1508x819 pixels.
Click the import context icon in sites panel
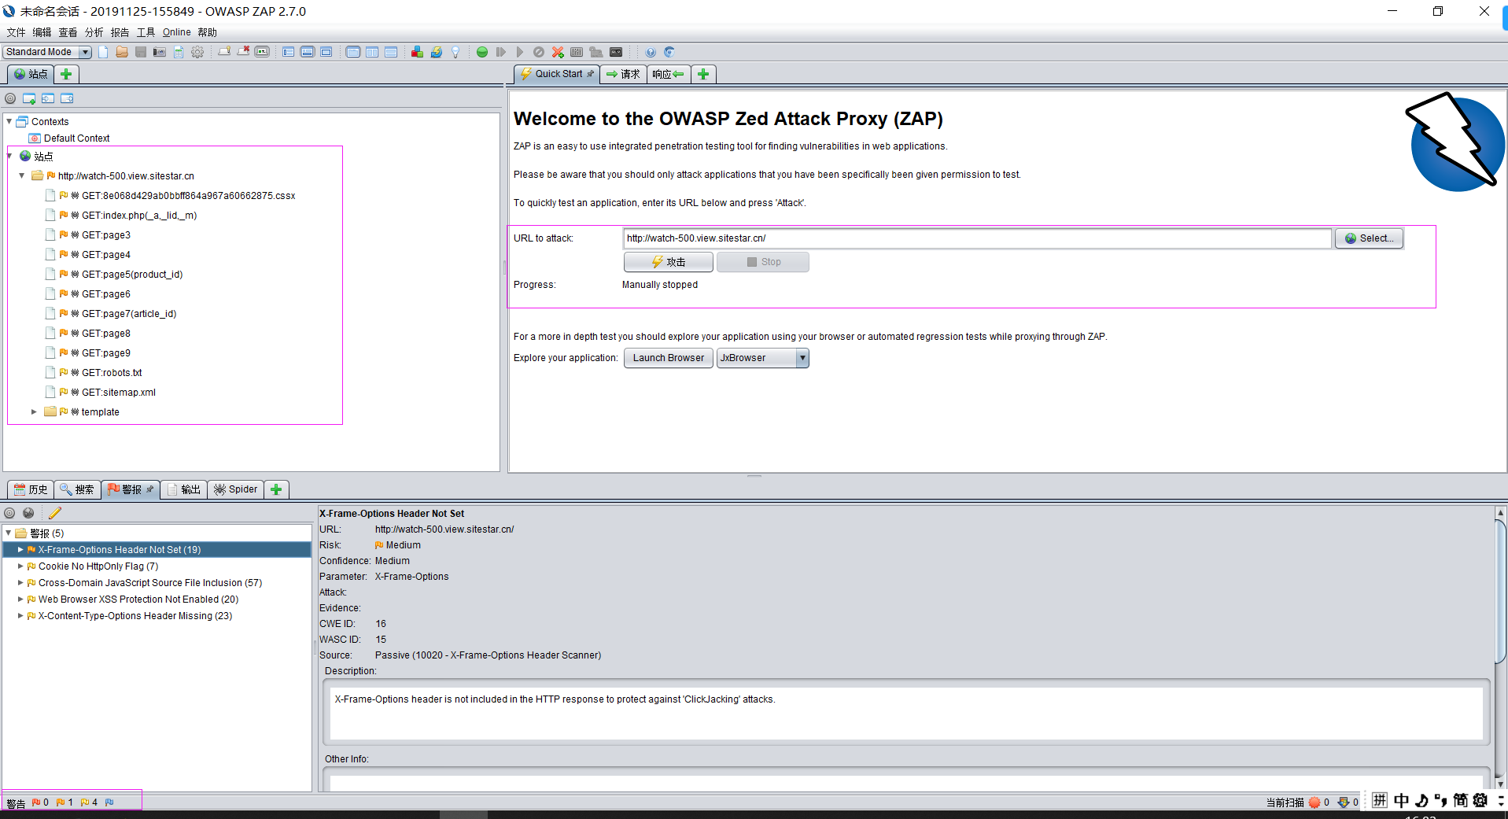pos(48,98)
